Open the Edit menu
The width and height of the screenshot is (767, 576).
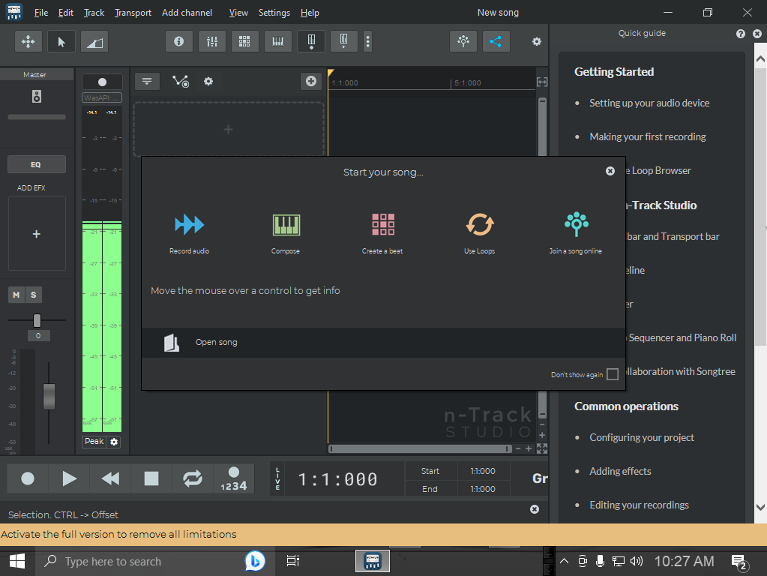click(x=65, y=13)
